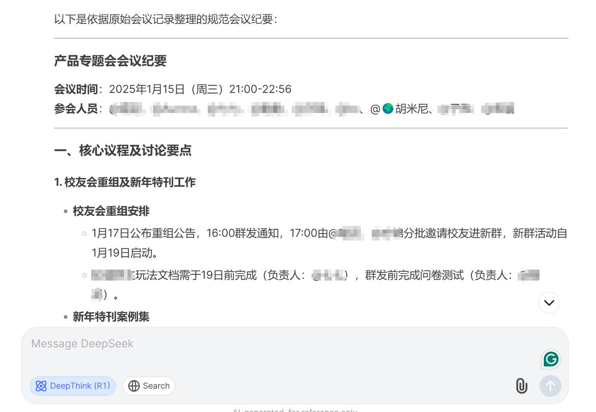Click the bullet 校友会重组安排
596x412 pixels.
point(111,211)
